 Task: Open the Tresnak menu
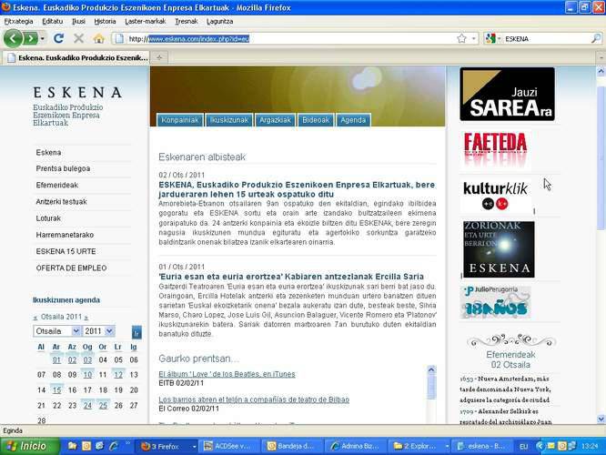(x=186, y=21)
